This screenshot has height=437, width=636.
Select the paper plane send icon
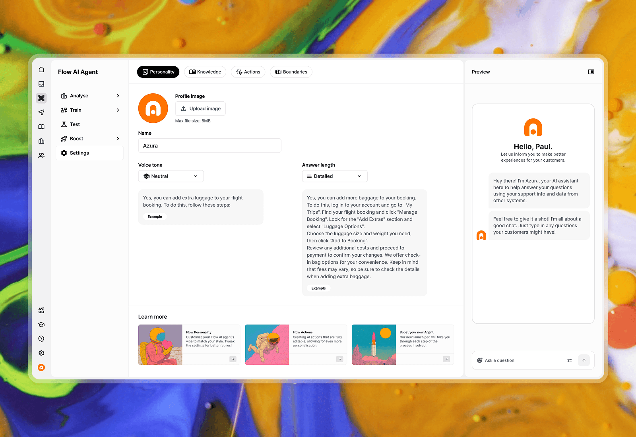[41, 112]
